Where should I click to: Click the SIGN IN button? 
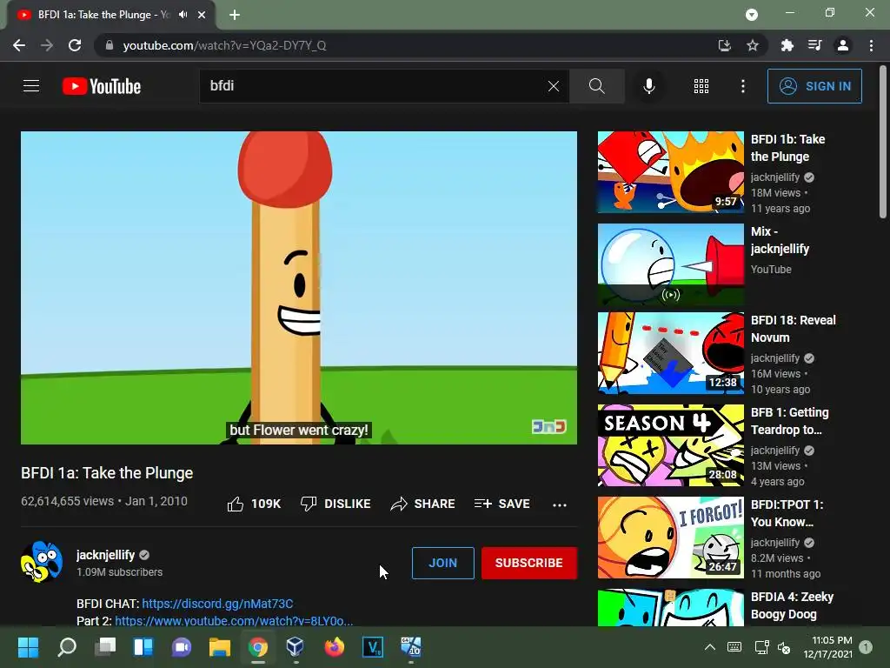coord(814,86)
